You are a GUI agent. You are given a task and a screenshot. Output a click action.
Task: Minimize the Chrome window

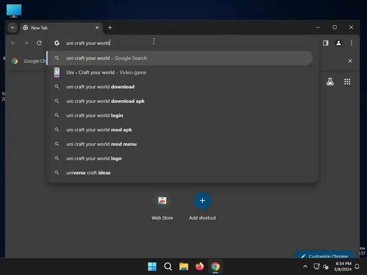point(318,27)
